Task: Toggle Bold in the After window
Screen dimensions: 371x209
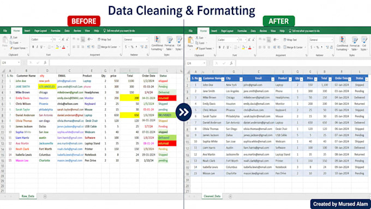Action: click(219, 47)
